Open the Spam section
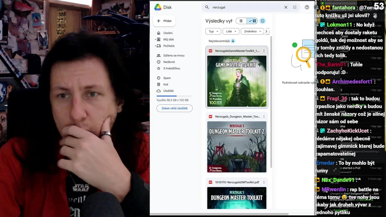This screenshot has height=217, width=386. point(167,78)
